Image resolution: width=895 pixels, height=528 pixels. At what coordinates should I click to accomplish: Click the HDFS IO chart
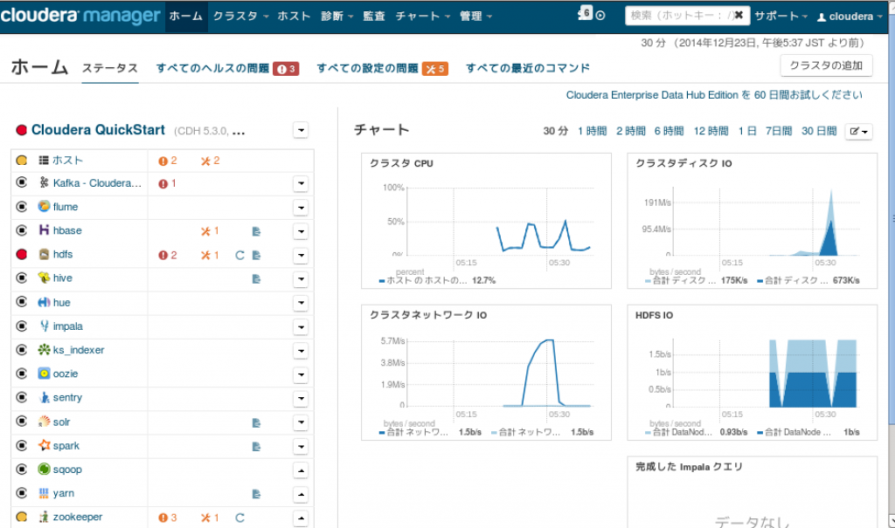click(753, 373)
